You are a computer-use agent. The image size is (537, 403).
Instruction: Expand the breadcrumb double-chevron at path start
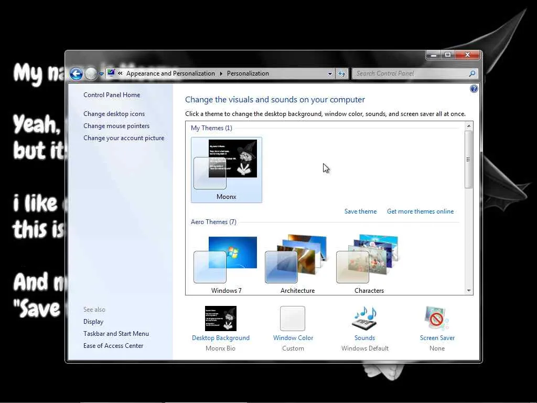120,73
